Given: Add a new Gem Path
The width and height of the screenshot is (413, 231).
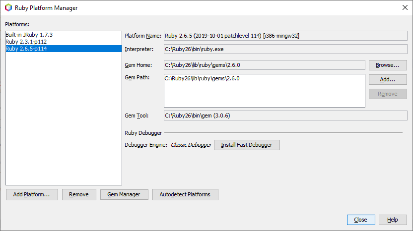Looking at the screenshot, I should [388, 79].
